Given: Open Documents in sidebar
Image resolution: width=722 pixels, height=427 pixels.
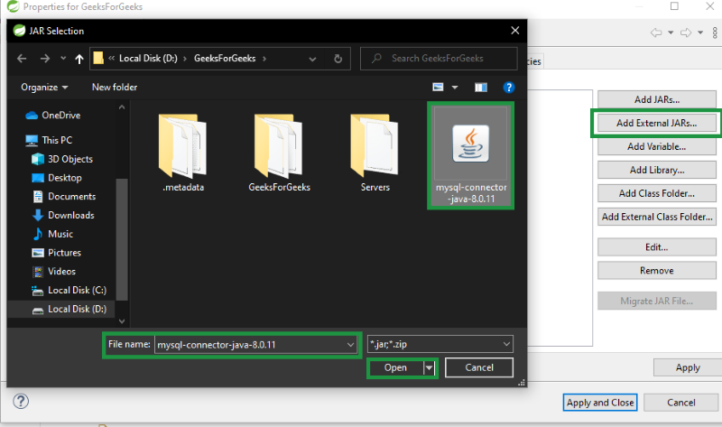Looking at the screenshot, I should coord(64,197).
